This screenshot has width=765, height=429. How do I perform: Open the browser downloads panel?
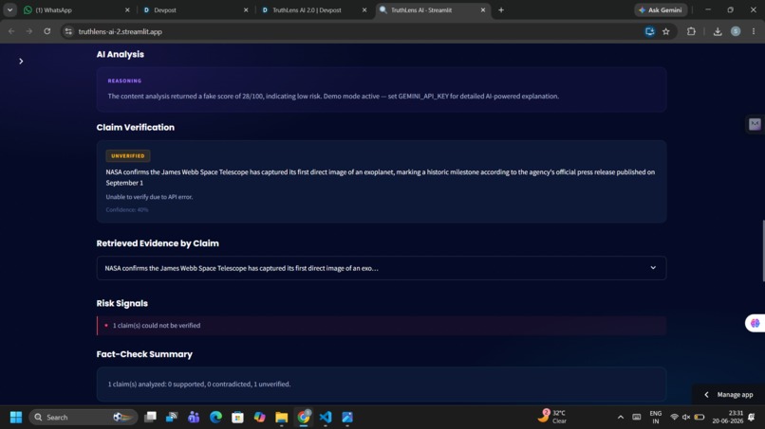tap(718, 31)
